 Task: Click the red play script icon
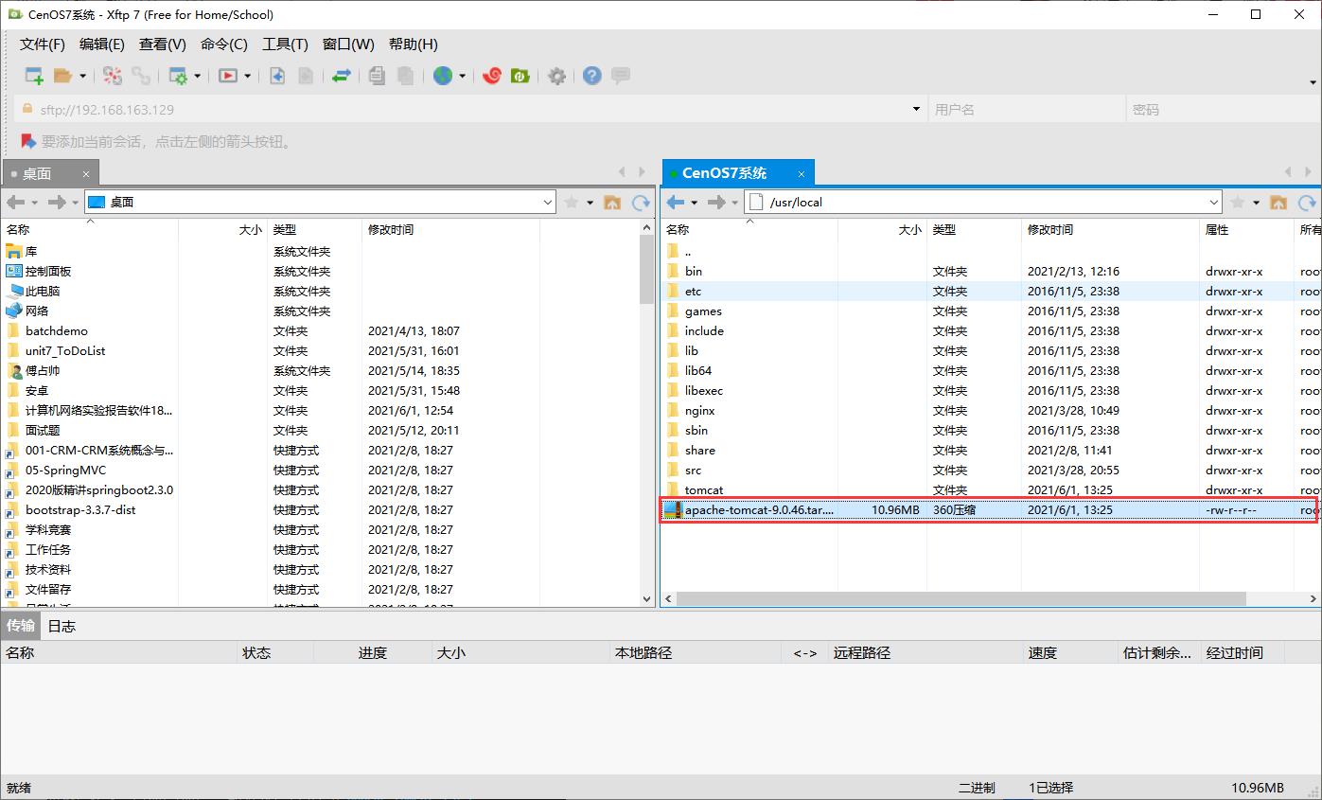coord(228,76)
